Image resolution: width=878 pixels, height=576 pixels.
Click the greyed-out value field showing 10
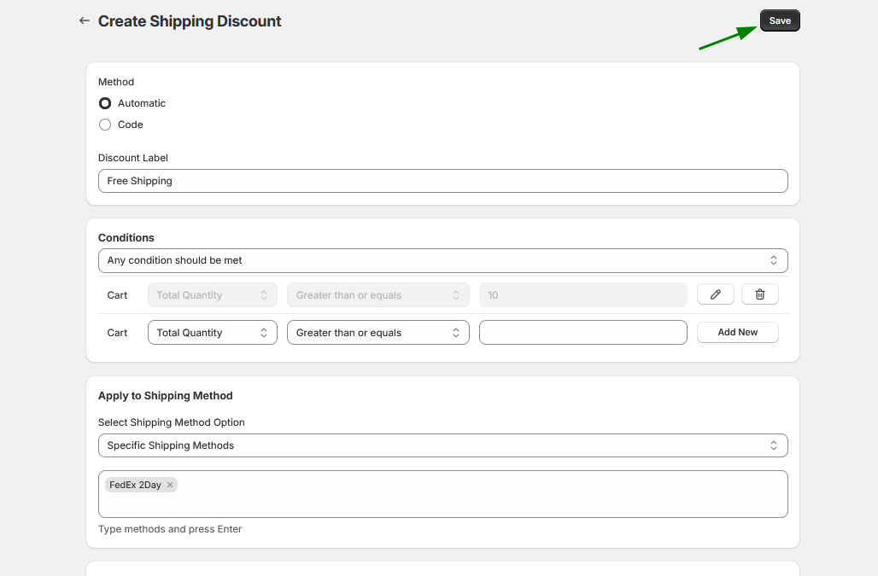pyautogui.click(x=582, y=295)
